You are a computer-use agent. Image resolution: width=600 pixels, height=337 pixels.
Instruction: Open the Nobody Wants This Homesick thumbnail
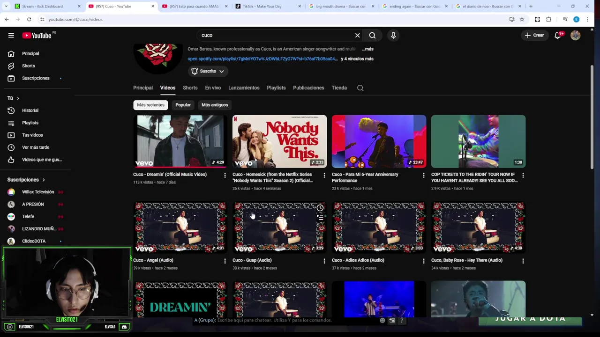tap(279, 141)
